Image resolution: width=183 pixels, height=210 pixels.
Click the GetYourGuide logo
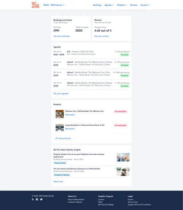(x=36, y=5)
